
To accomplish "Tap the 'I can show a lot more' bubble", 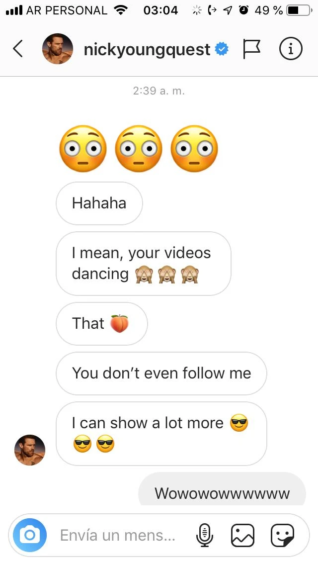I will pos(161,433).
